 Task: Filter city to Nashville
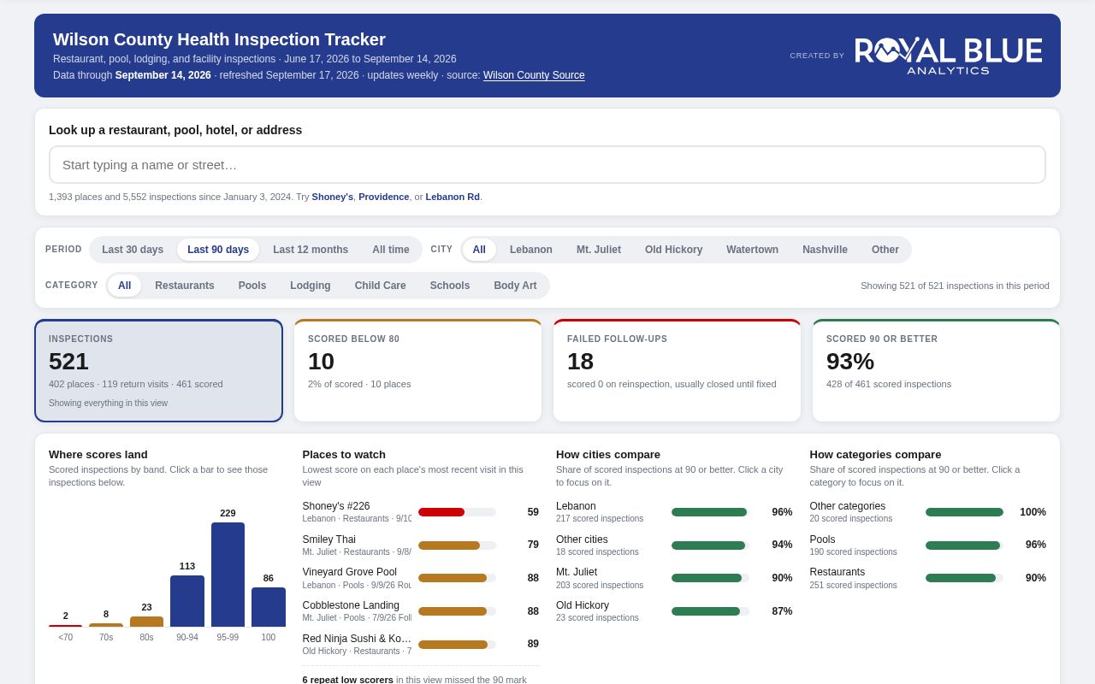pos(825,250)
